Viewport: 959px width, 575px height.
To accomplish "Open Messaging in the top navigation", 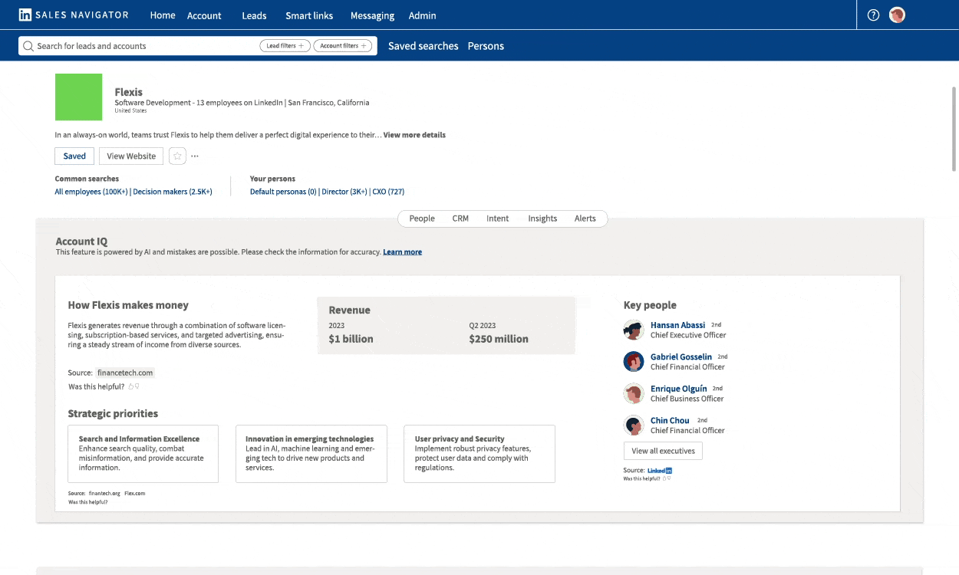I will 372,15.
